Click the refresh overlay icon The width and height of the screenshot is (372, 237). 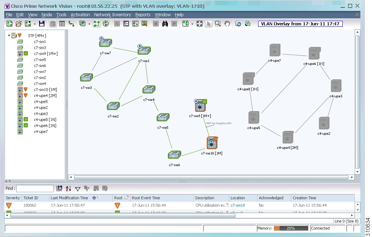click(106, 24)
